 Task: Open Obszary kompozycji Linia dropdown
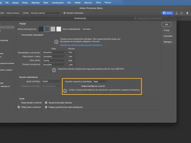(71, 65)
